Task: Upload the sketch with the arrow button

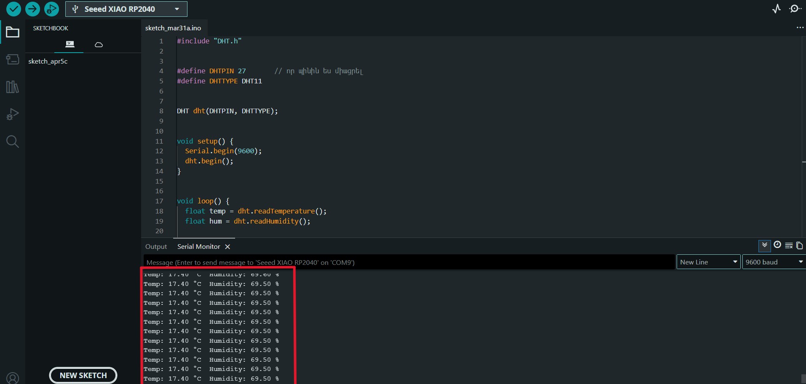Action: click(x=32, y=9)
